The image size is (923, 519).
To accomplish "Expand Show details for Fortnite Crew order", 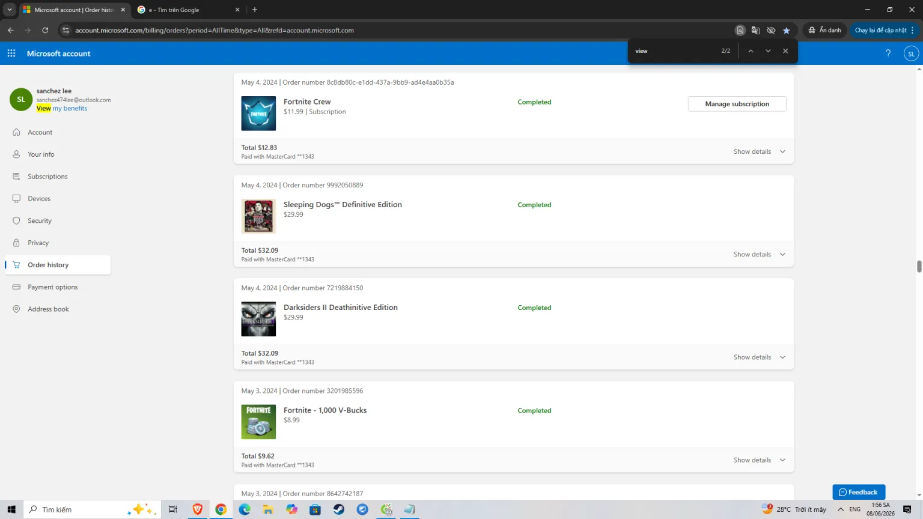I will click(760, 151).
